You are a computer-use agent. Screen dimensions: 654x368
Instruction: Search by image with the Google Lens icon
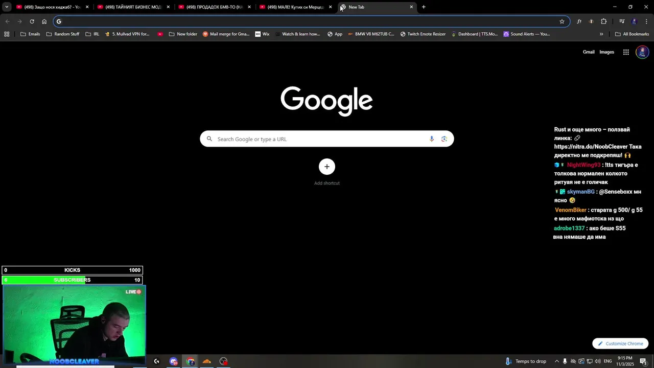[x=444, y=139]
